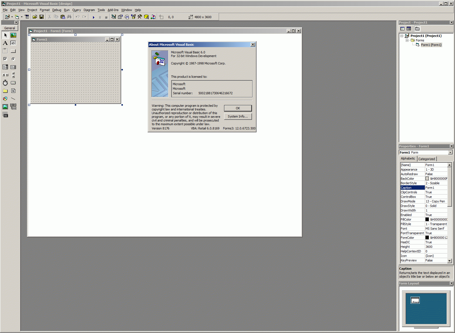Switch to the Alphabetic properties tab
The height and width of the screenshot is (333, 455).
coord(408,158)
